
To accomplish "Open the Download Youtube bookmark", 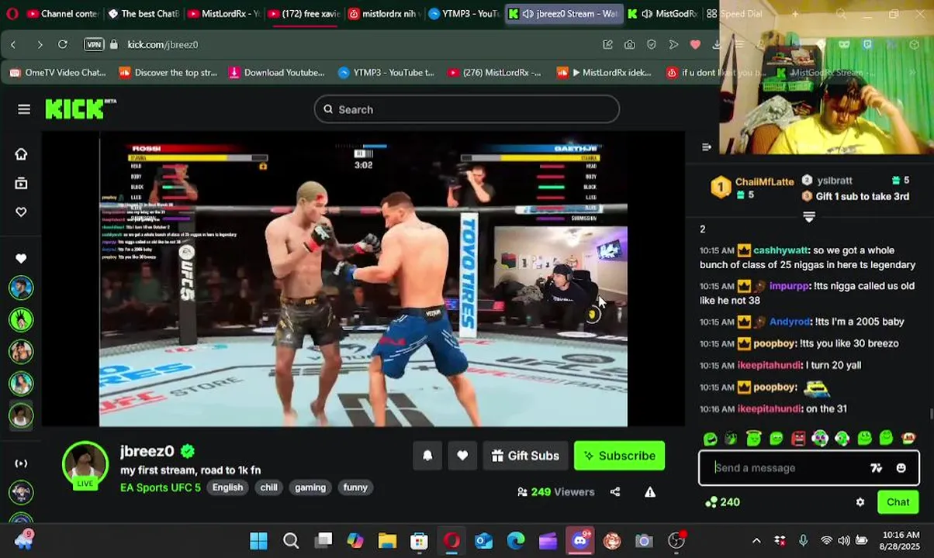I will pos(277,73).
